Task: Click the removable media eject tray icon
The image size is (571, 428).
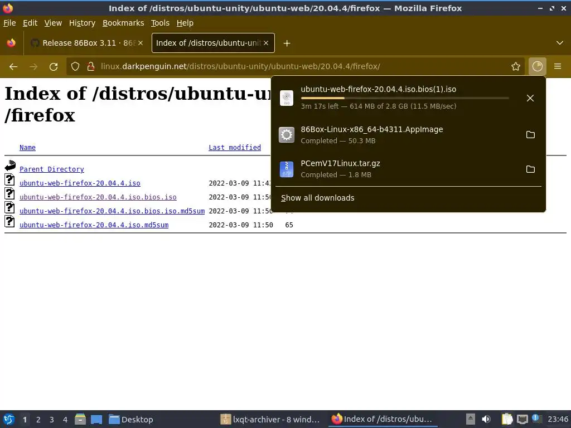Action: tap(471, 419)
